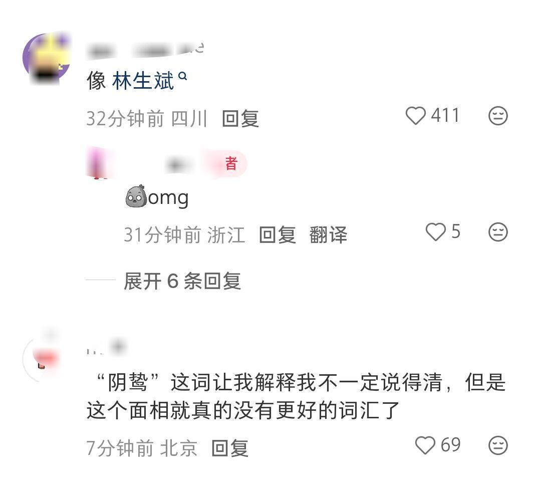Like the comment with 411 likes
The height and width of the screenshot is (498, 541).
(x=415, y=115)
